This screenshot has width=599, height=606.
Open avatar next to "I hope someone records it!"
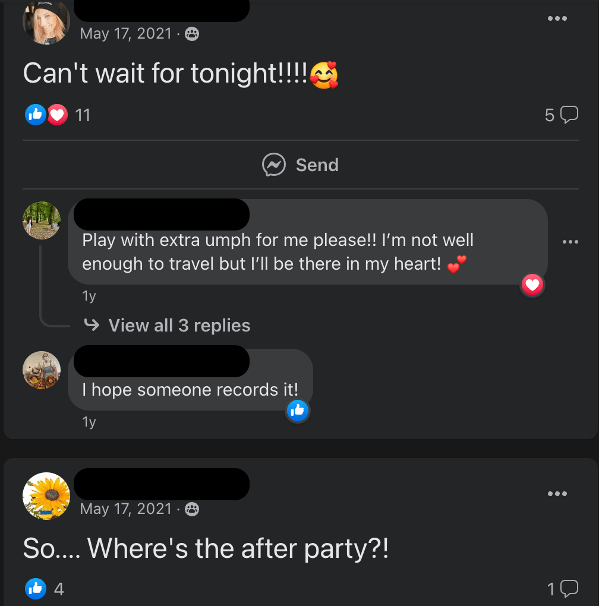tap(42, 370)
